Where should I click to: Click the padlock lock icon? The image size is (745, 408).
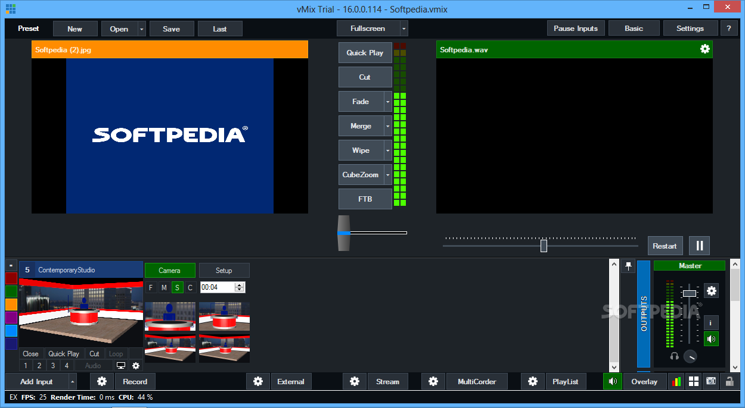(728, 382)
